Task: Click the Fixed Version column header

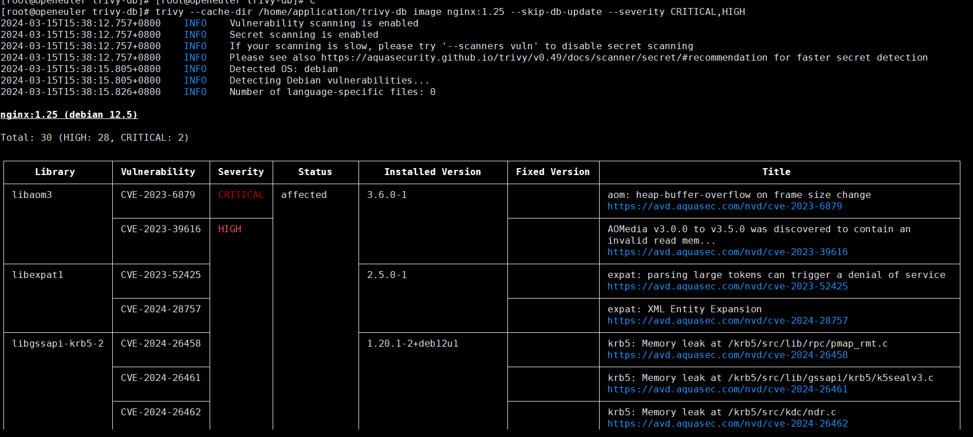Action: [553, 172]
